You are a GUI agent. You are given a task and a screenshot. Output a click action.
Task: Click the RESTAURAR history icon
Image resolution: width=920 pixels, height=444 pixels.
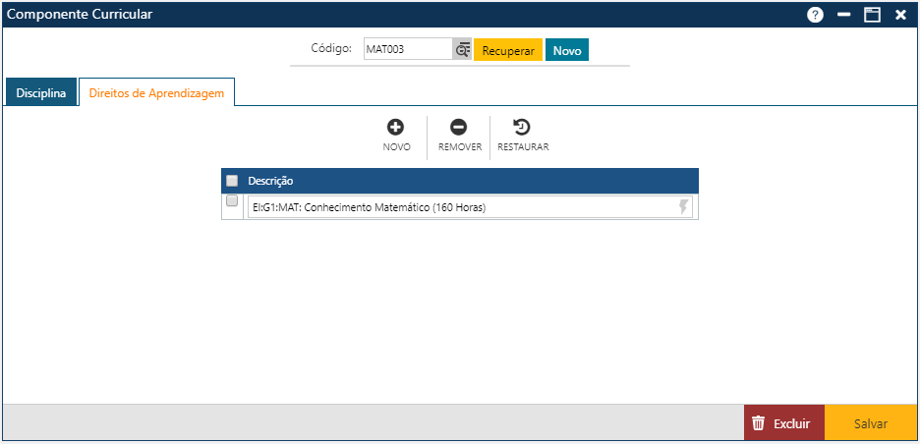click(522, 128)
